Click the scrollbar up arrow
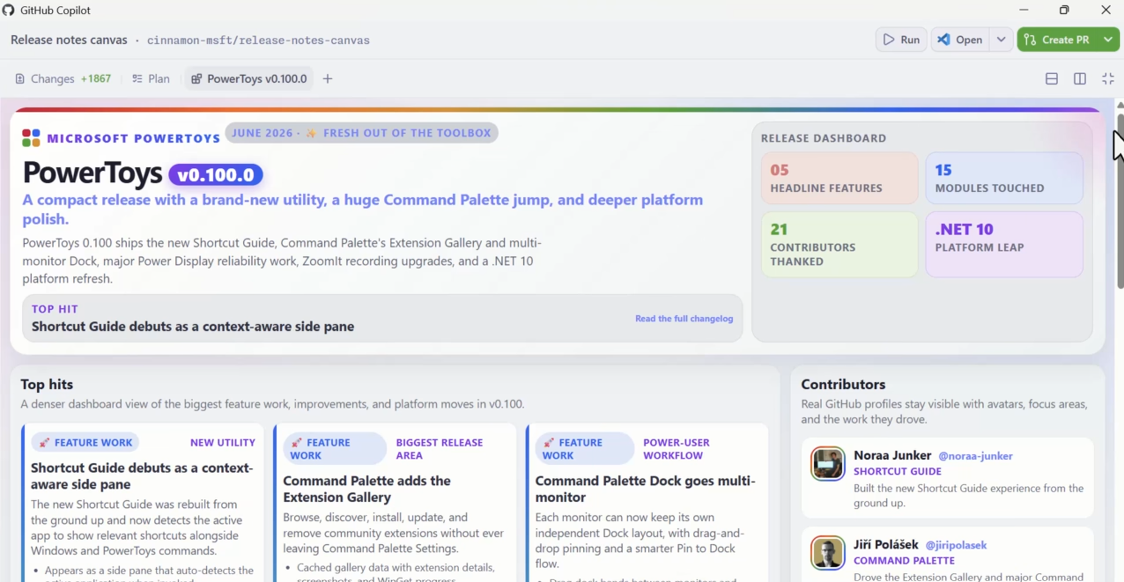This screenshot has height=582, width=1124. click(x=1120, y=105)
